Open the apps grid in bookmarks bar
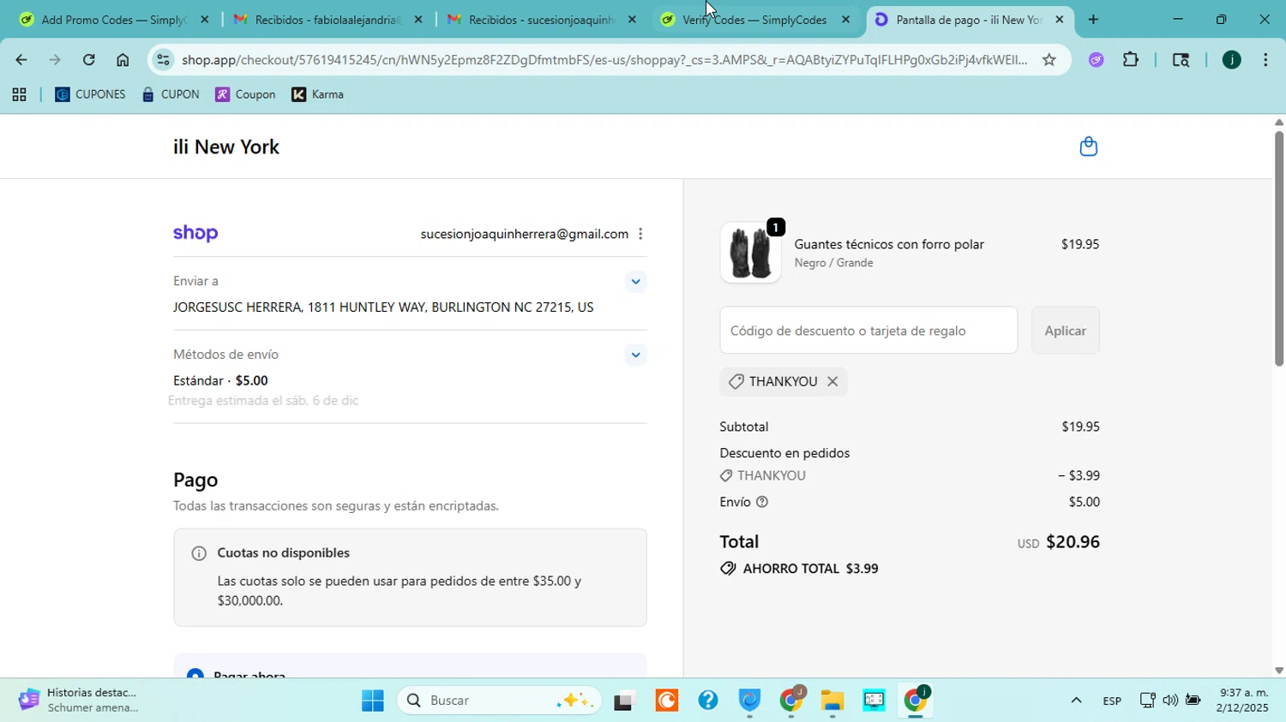The image size is (1286, 722). coord(19,95)
